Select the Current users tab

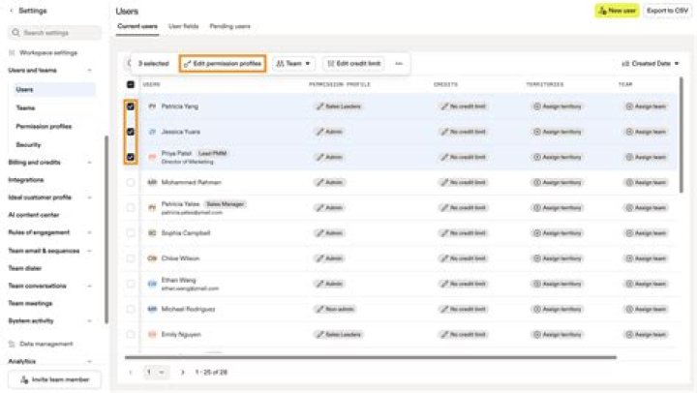[137, 26]
